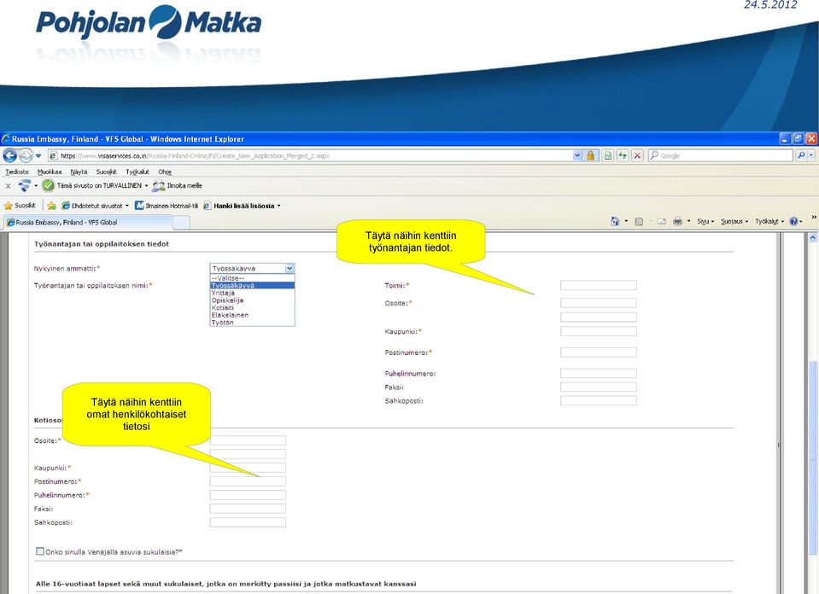Click the RSS feeds icon
Image resolution: width=819 pixels, height=594 pixels.
[x=639, y=221]
